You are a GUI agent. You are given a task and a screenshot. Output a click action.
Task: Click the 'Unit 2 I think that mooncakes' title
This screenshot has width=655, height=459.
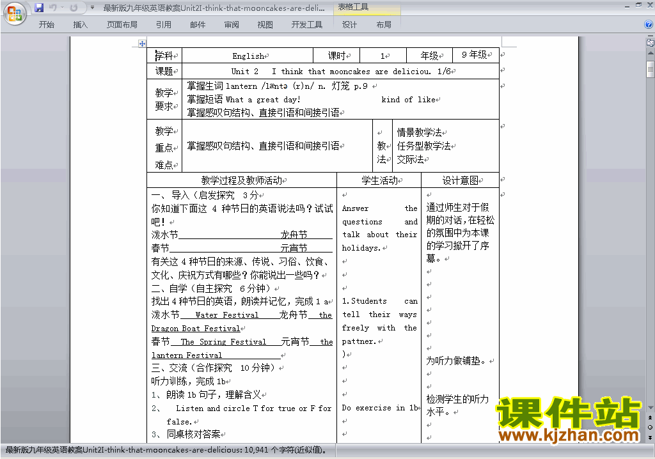[x=340, y=72]
